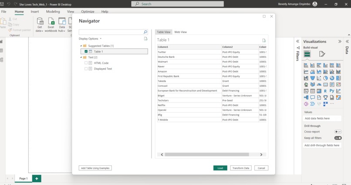Image resolution: width=351 pixels, height=185 pixels.
Task: Add a new page with the plus button
Action: [x=37, y=178]
